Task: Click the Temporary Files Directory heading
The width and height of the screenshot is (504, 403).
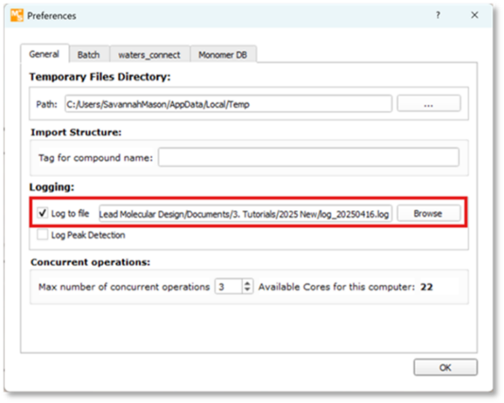Action: click(100, 77)
